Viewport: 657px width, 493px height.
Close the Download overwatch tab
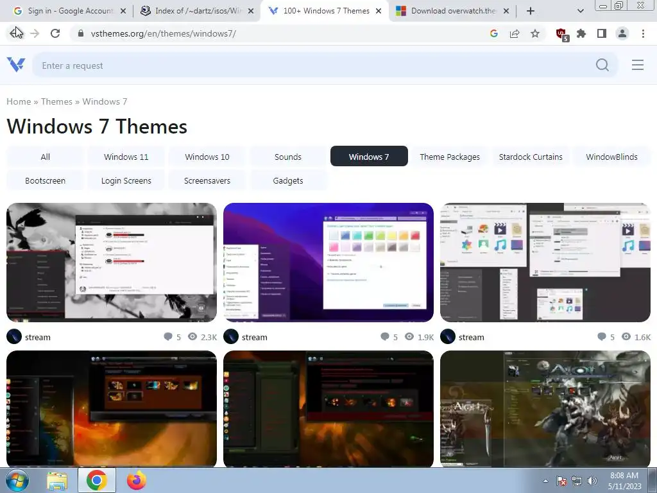[x=506, y=12]
